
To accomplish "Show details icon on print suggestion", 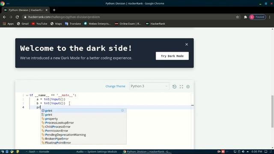I will tap(122, 110).
